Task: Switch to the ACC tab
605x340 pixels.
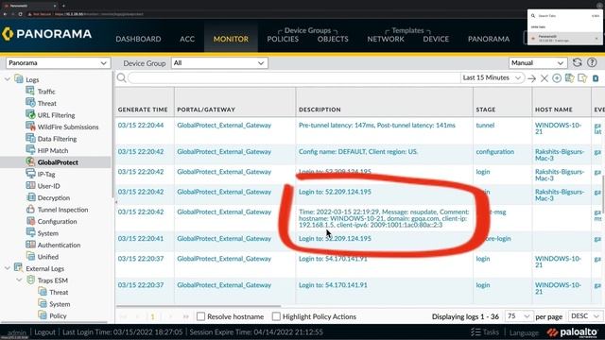Action: tap(187, 39)
